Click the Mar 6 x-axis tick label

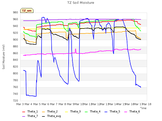pyautogui.click(x=45, y=104)
